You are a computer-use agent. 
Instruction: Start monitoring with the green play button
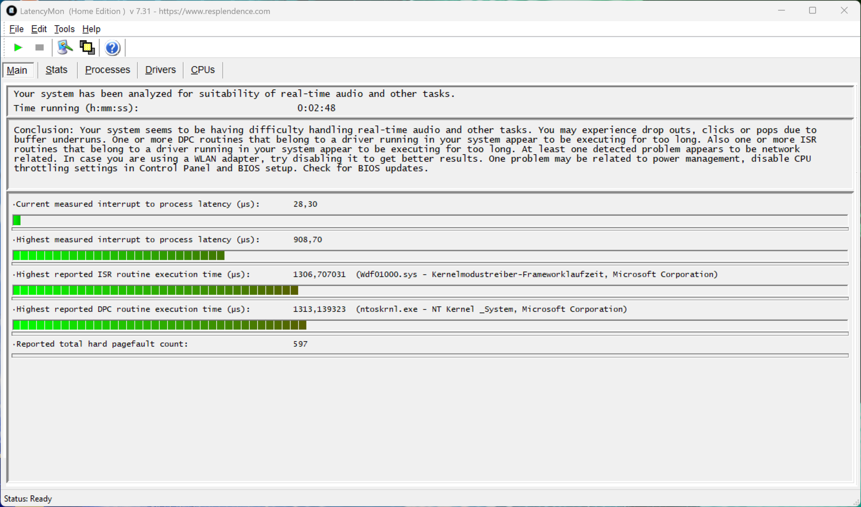[x=18, y=48]
